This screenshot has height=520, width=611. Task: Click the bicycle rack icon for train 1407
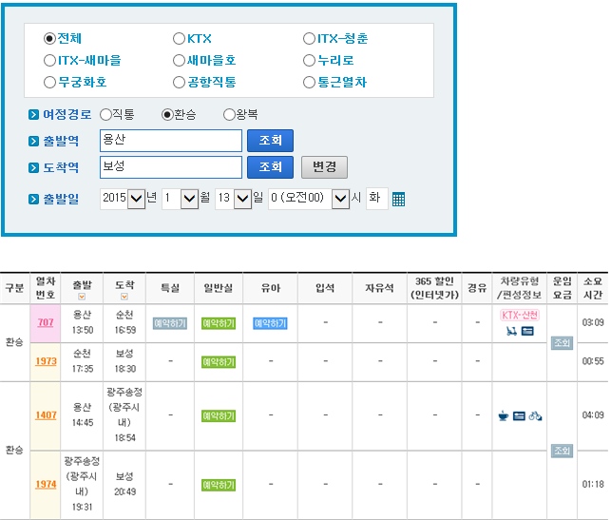[x=535, y=415]
